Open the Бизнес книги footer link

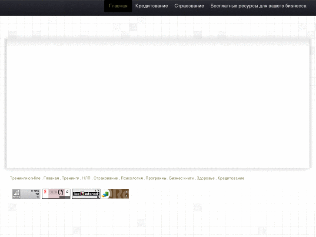click(x=181, y=178)
